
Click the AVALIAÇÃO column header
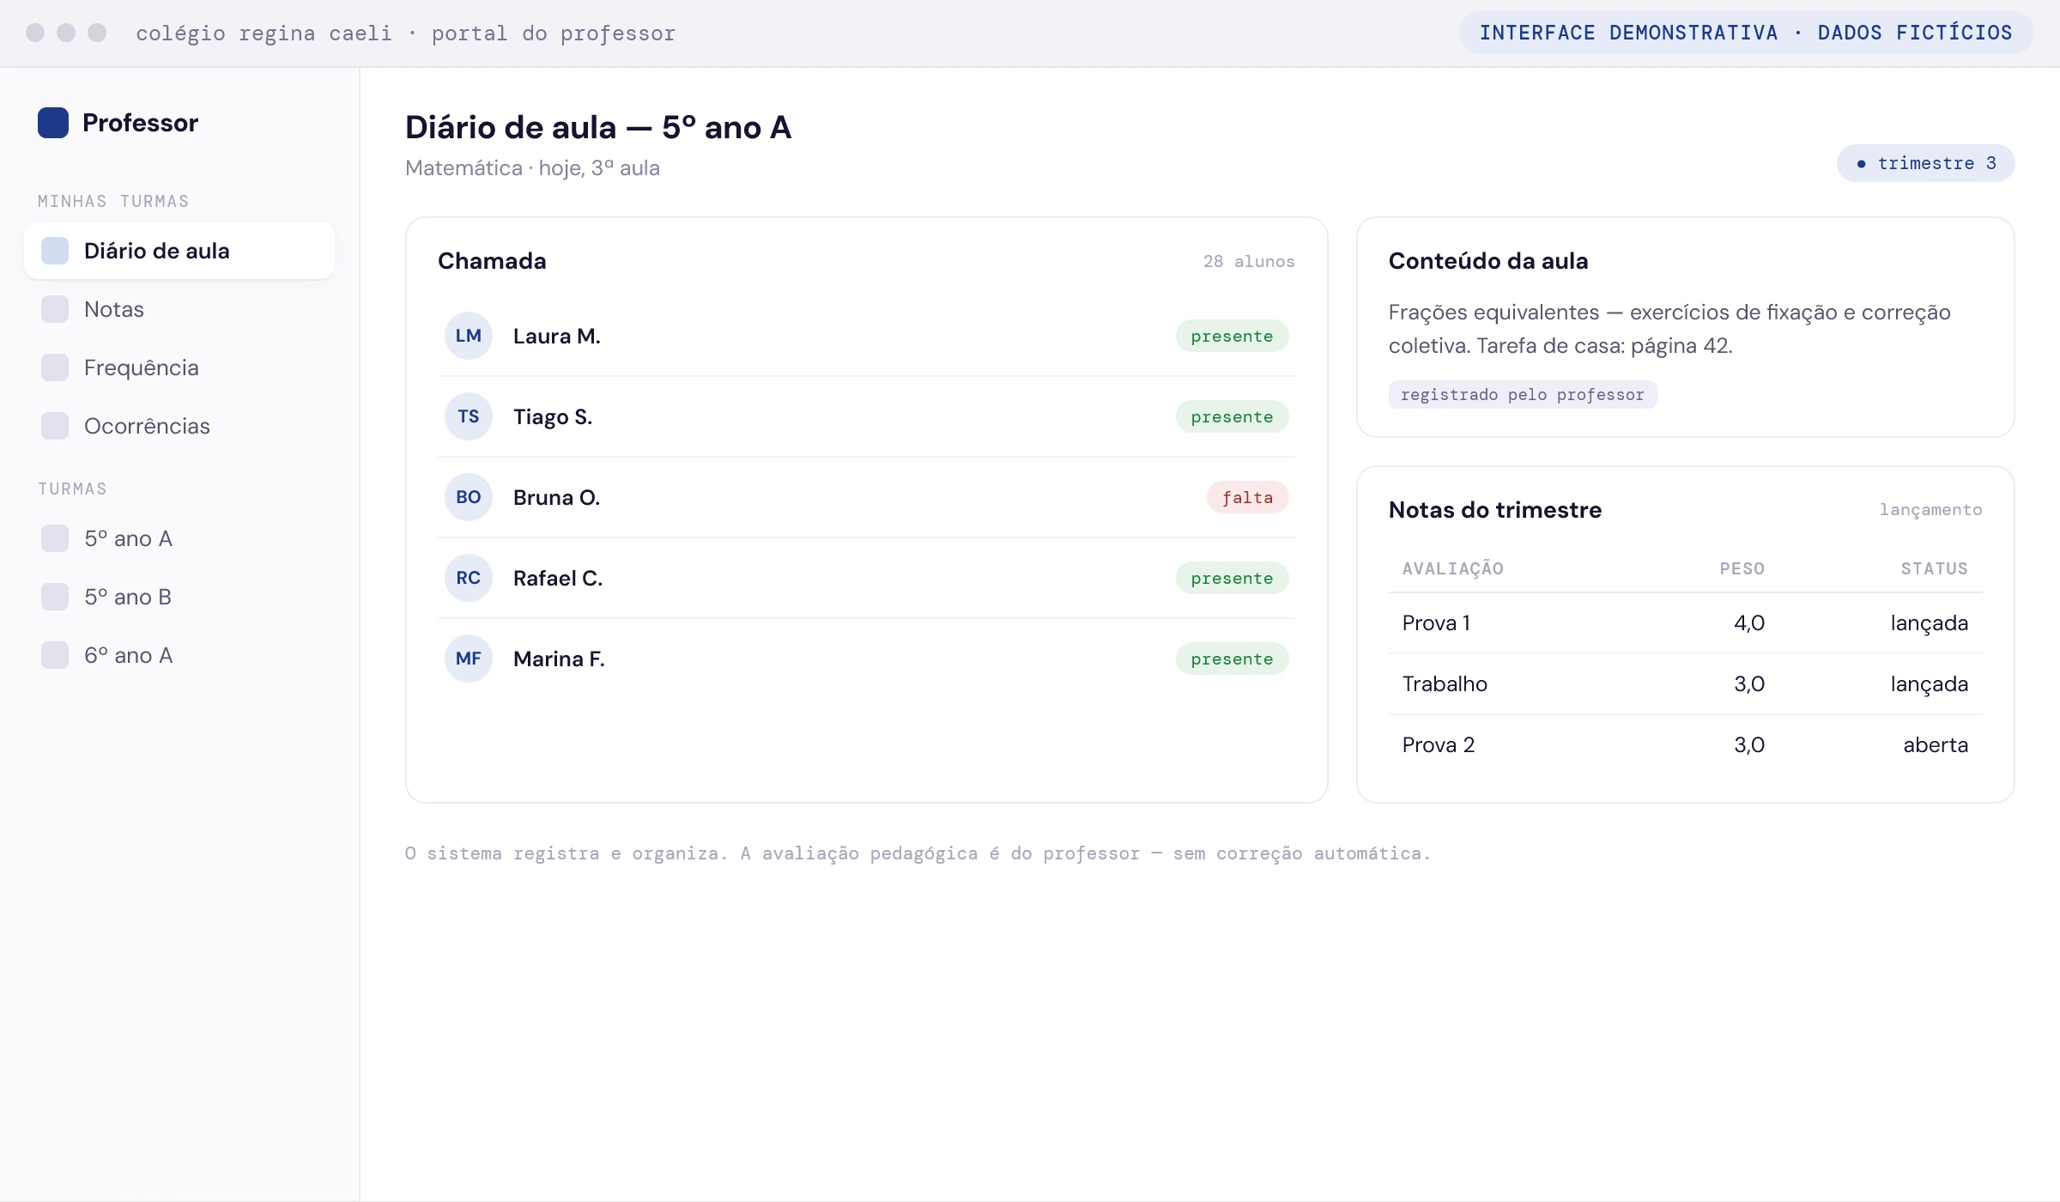(x=1453, y=568)
